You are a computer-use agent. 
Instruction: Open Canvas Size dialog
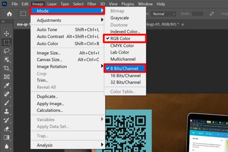68,60
